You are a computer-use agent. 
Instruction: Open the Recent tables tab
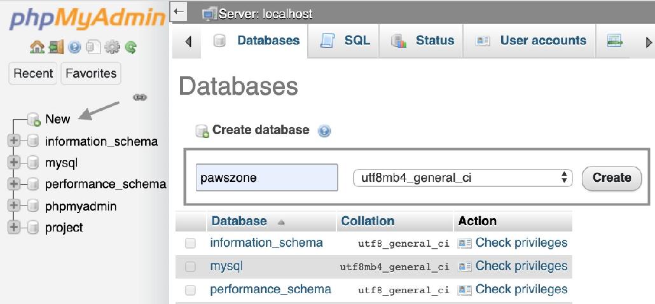(33, 74)
